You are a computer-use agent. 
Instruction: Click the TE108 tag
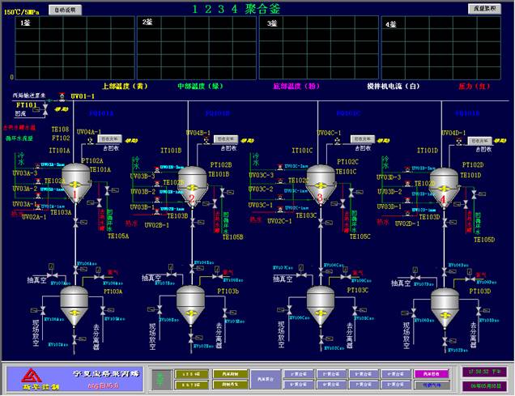[x=61, y=129]
